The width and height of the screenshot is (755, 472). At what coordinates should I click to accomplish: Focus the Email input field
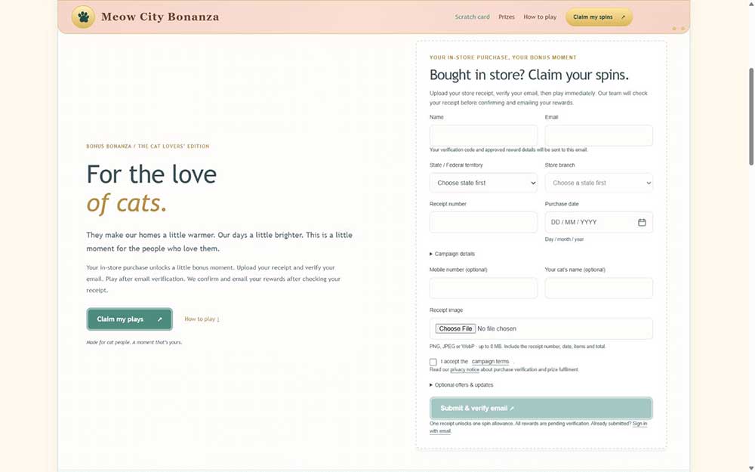(599, 135)
